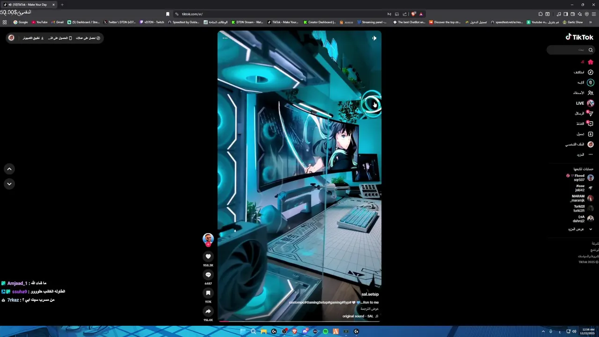
Task: Open Upload plus icon in sidebar
Action: pos(591,134)
